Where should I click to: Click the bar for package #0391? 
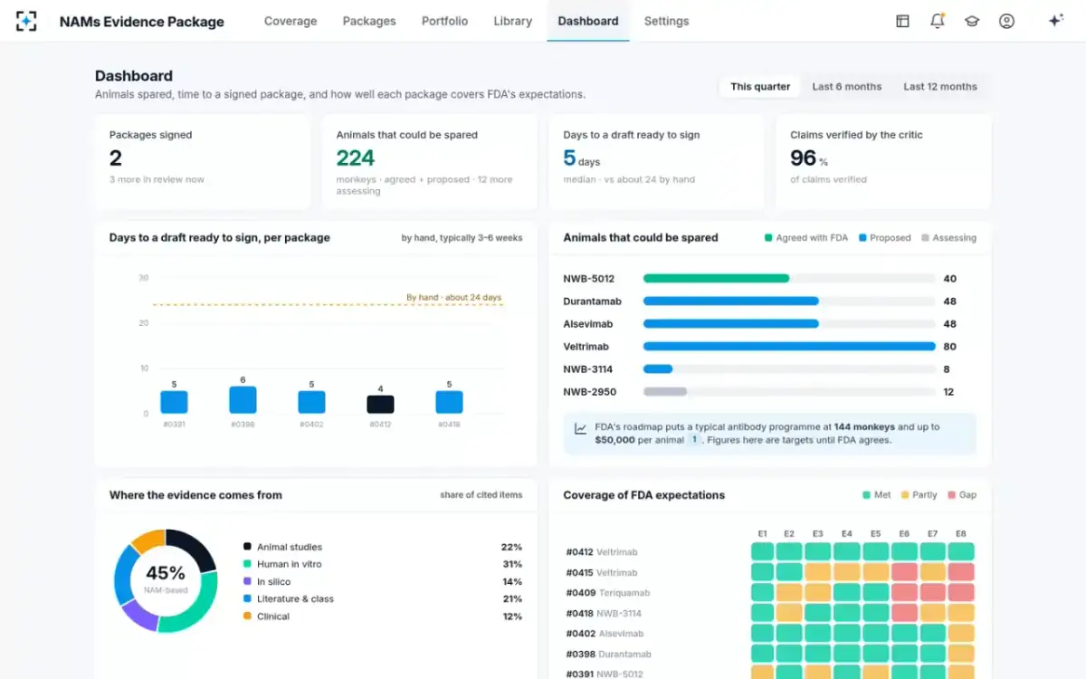[x=174, y=402]
